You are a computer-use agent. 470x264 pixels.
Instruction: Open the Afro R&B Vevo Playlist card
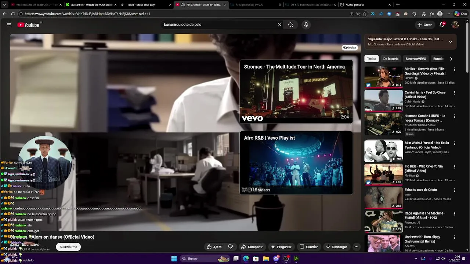(x=296, y=163)
